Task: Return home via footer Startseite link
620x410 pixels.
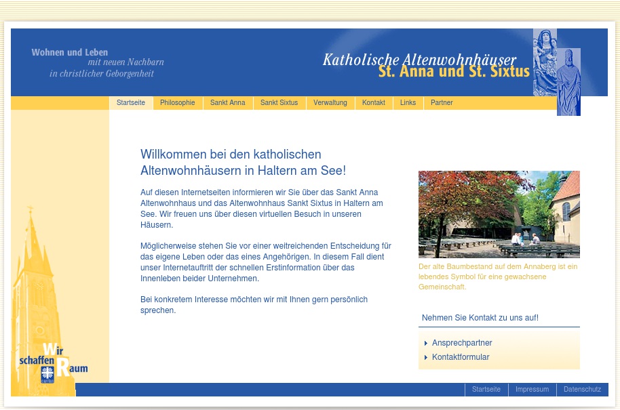Action: [486, 389]
